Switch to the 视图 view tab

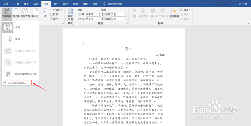click(85, 4)
